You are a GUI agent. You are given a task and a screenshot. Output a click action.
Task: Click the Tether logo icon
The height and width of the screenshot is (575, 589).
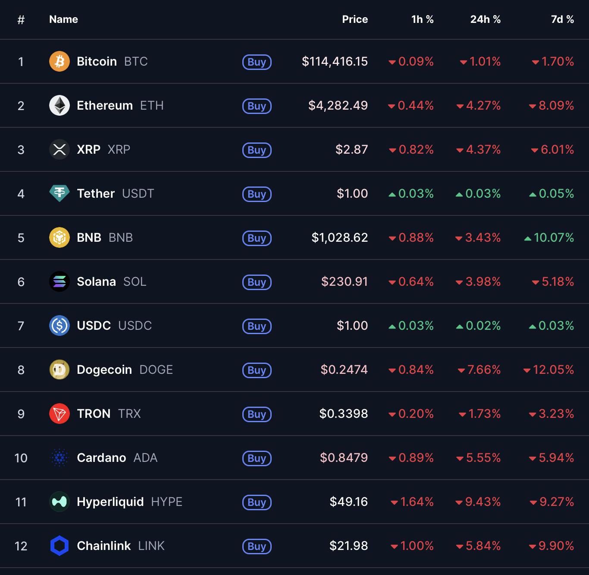[60, 193]
